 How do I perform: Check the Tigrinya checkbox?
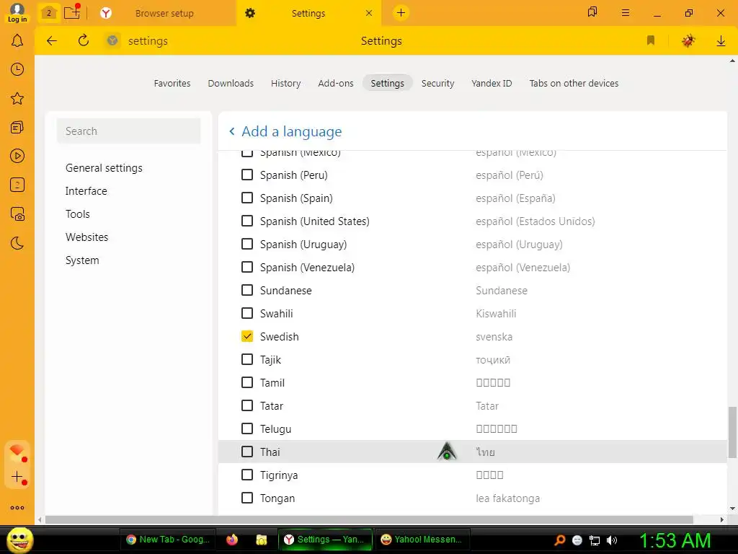[247, 475]
